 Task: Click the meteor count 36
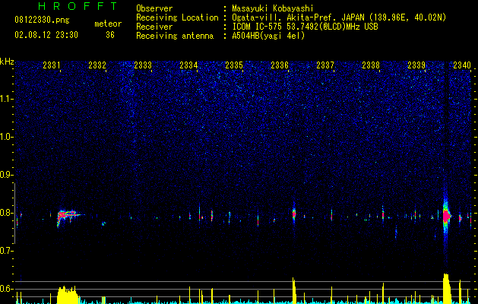[x=110, y=35]
